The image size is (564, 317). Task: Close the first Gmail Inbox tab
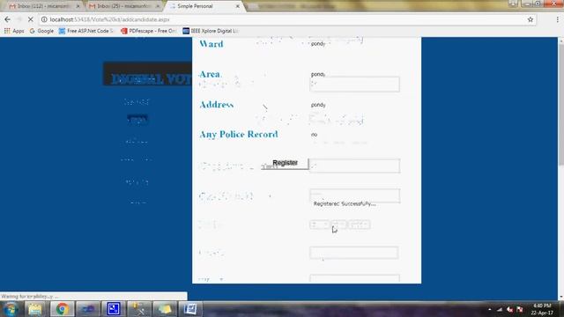click(x=78, y=6)
